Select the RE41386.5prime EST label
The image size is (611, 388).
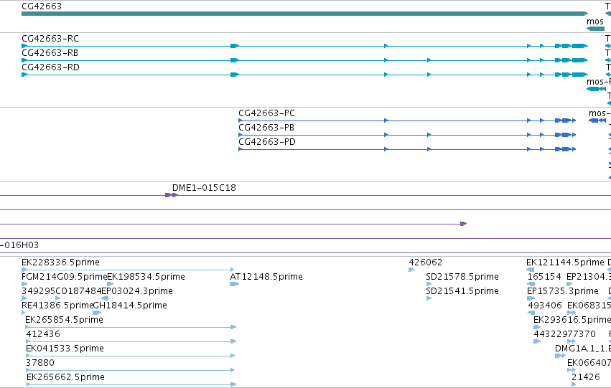point(57,306)
